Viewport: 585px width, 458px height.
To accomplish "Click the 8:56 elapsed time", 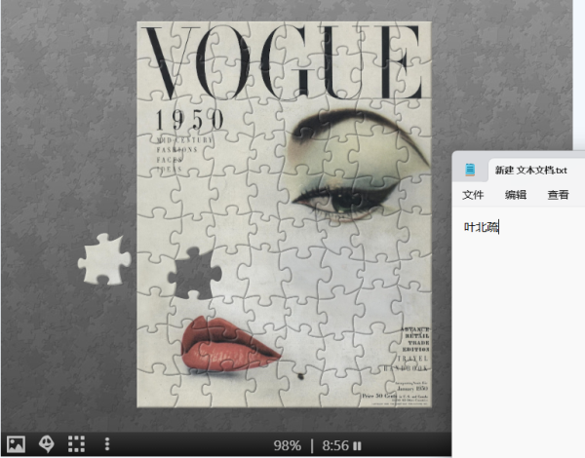I will point(335,445).
